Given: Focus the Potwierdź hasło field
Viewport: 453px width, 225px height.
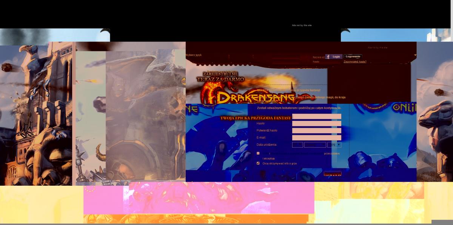Looking at the screenshot, I should (317, 131).
